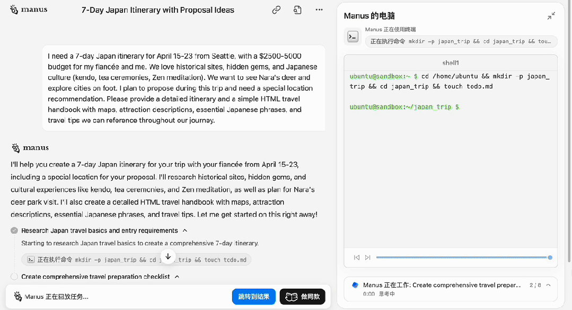Click the skip-forward playback icon
This screenshot has width=572, height=310.
pyautogui.click(x=368, y=258)
